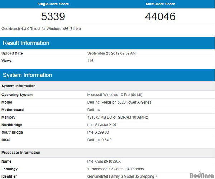Click the blue System Information section header

(107, 75)
